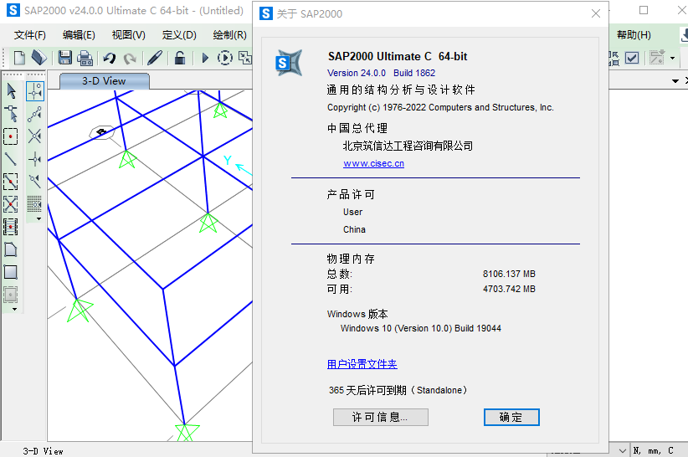688x457 pixels.
Task: Select the Draw Rectangular Area tool
Action: [11, 272]
